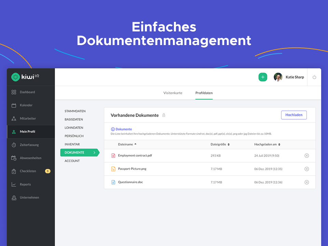Click the date 06 Dez. 2019 (12:35)
328x246 pixels.
pos(268,169)
